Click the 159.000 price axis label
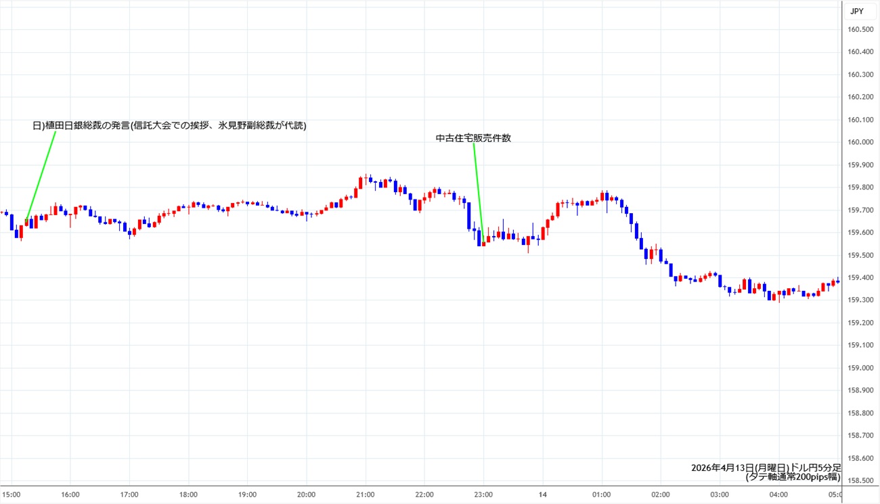 859,368
